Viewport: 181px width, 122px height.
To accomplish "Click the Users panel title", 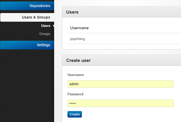I will click(72, 12).
